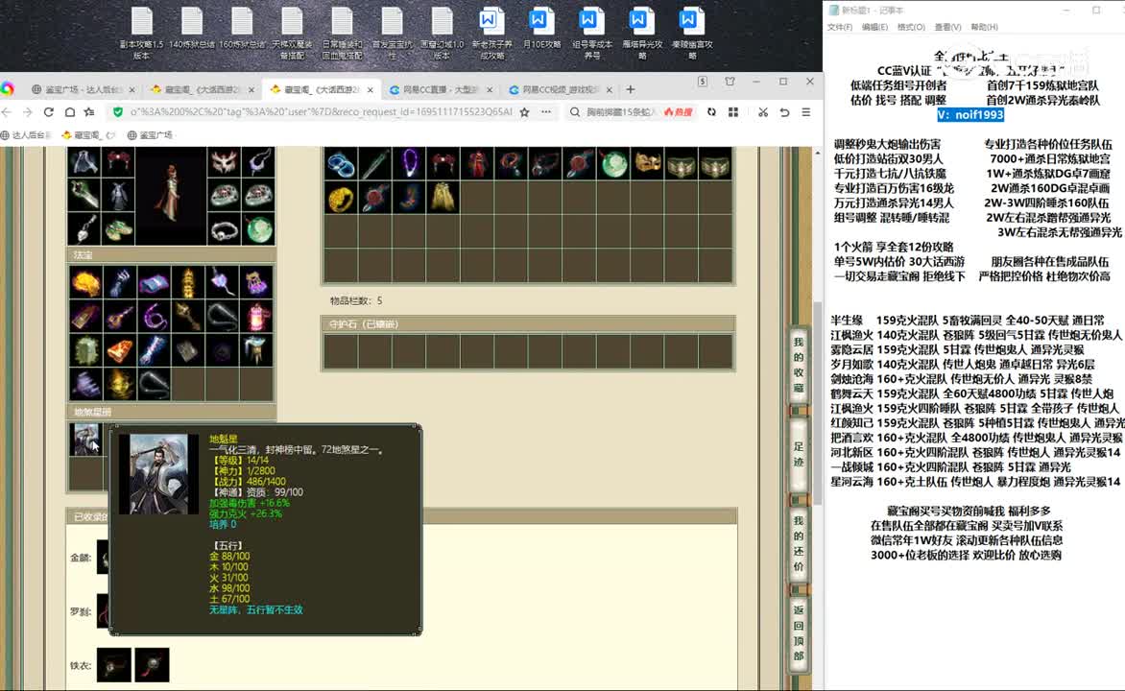The image size is (1125, 691).
Task: Open the 天榜双魔装备搭配 desktop file
Action: pyautogui.click(x=292, y=33)
